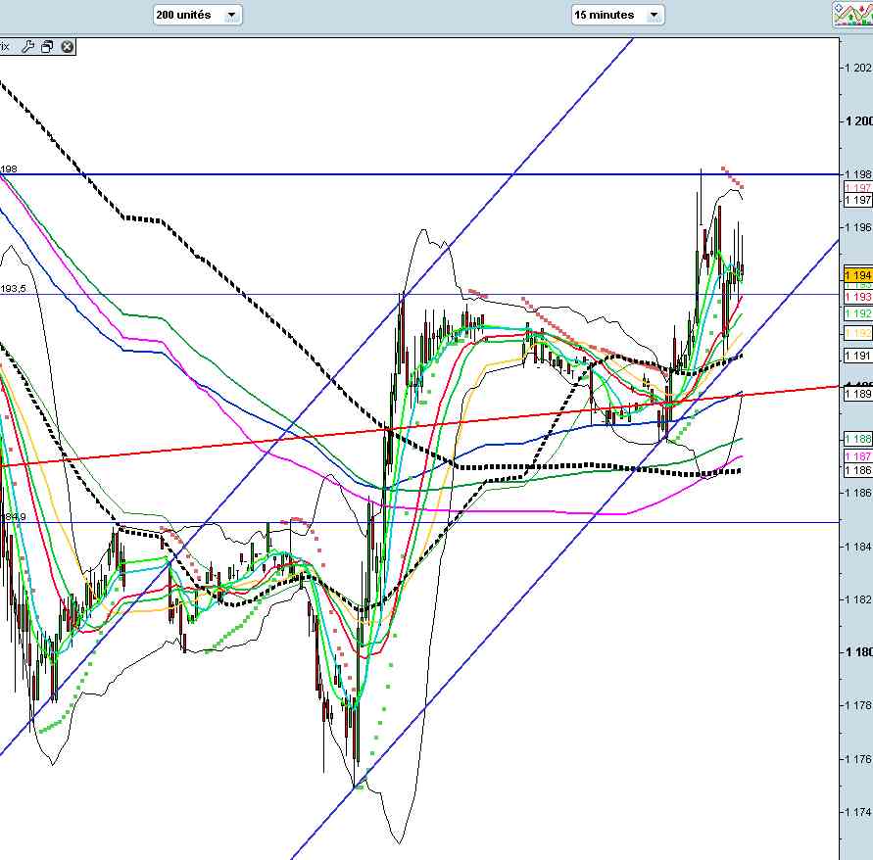Click the 1 202 price axis label
873x860 pixels.
(x=858, y=68)
